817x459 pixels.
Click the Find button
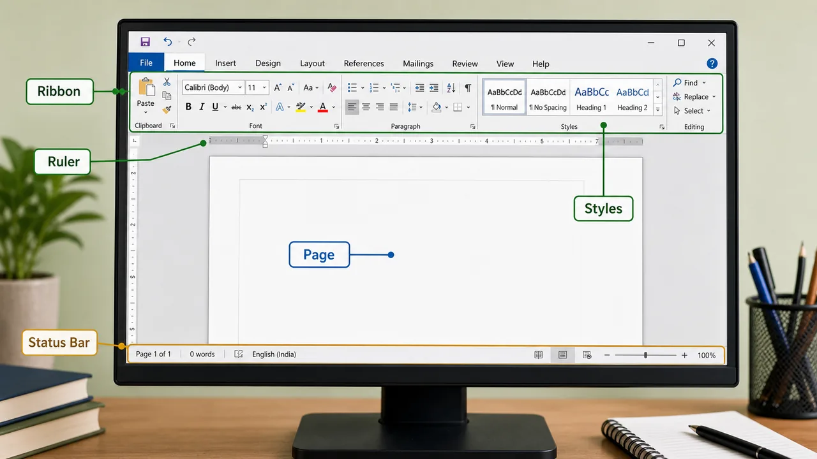[x=689, y=83]
